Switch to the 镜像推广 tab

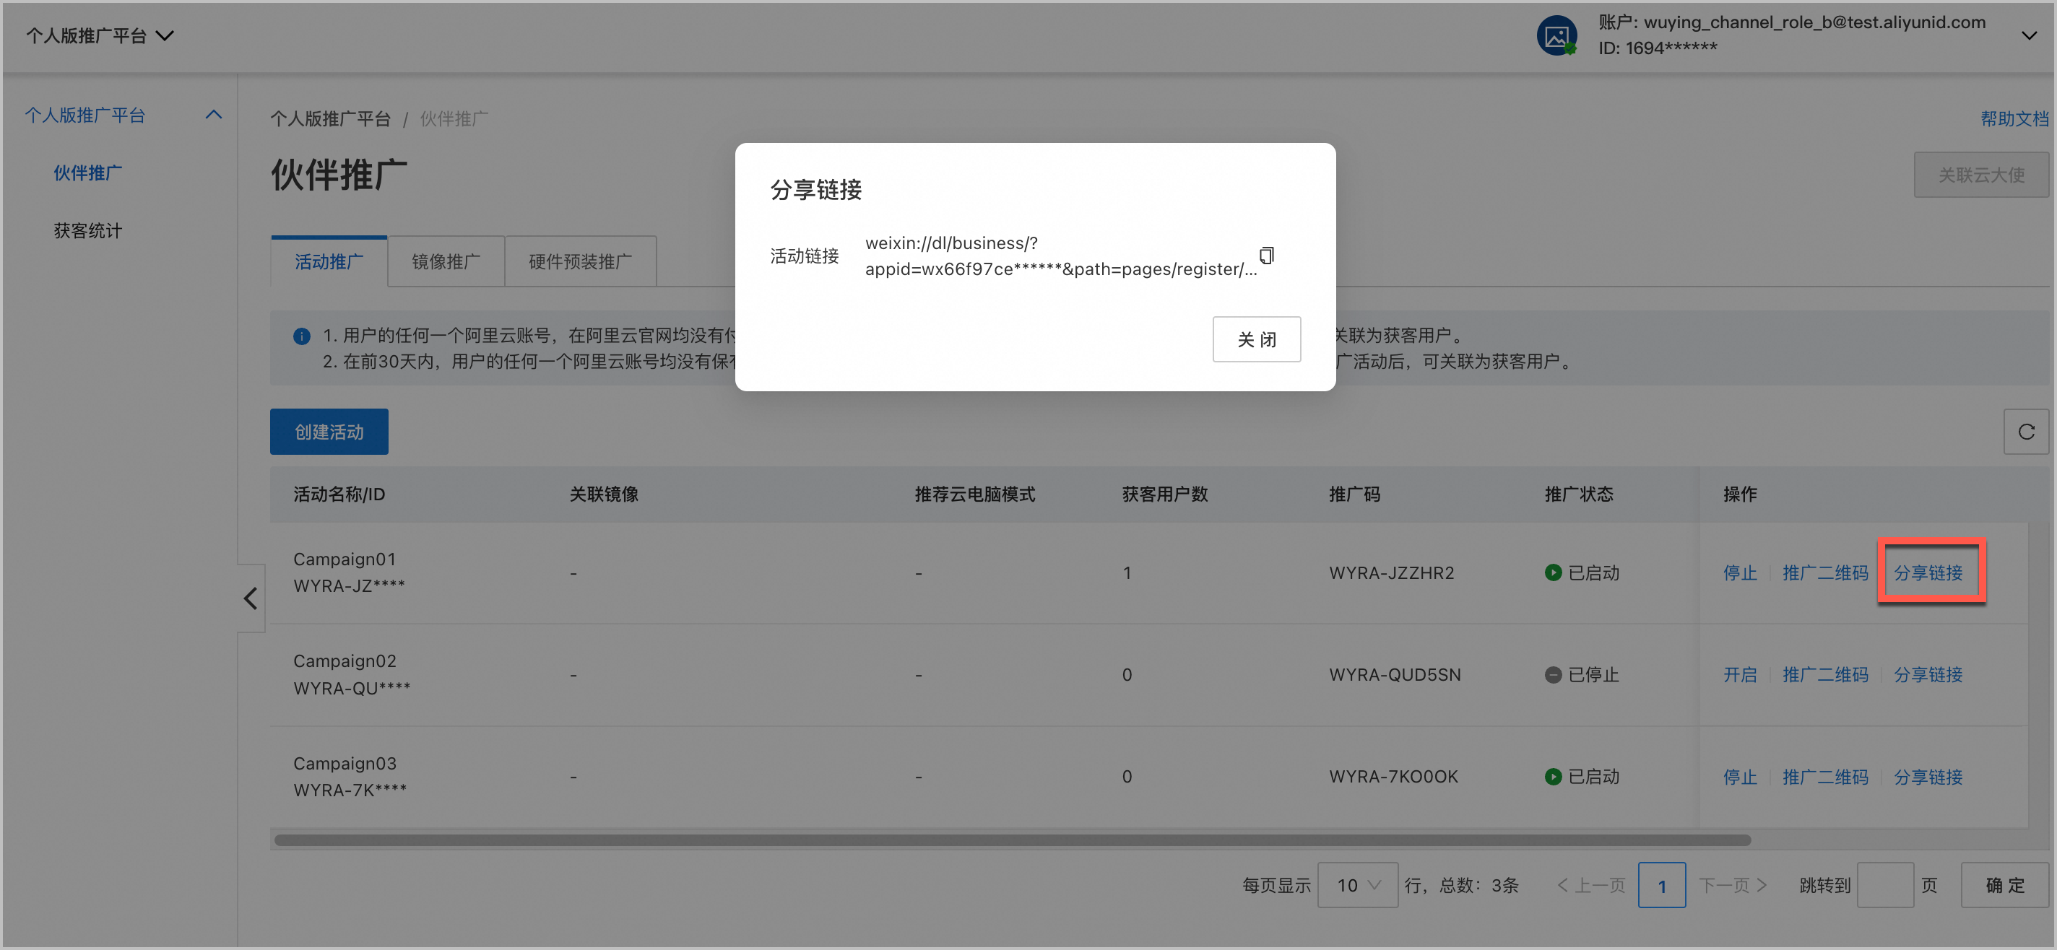(446, 261)
